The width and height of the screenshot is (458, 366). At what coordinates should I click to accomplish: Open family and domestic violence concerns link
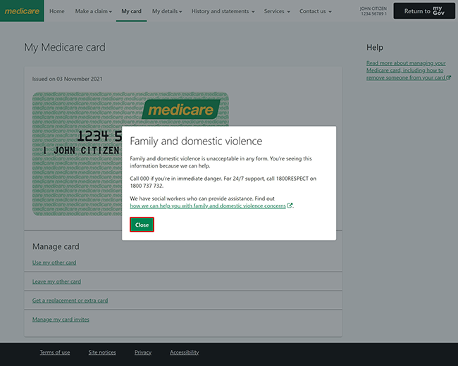tap(208, 206)
